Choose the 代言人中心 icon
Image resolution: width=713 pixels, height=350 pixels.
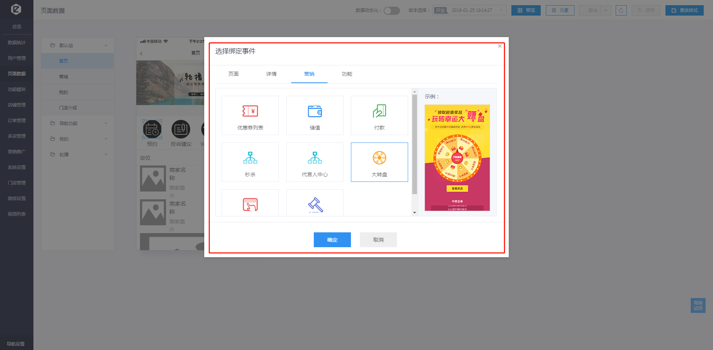[315, 158]
